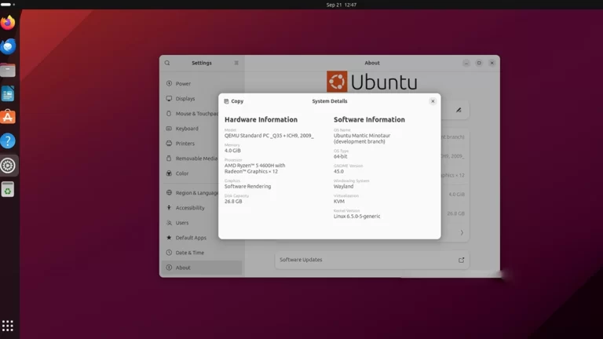Screen dimensions: 603x339
Task: Minimize the Settings About window
Action: click(x=466, y=63)
